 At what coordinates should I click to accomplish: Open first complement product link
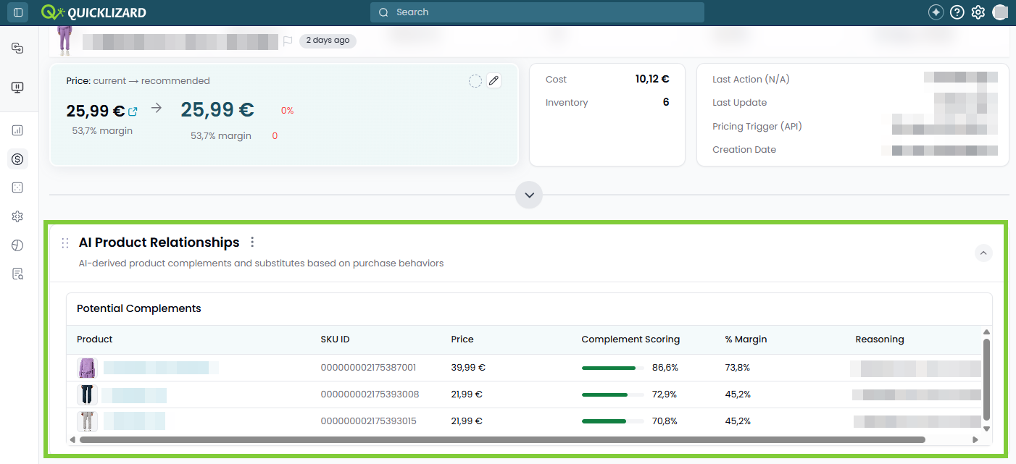(x=161, y=368)
